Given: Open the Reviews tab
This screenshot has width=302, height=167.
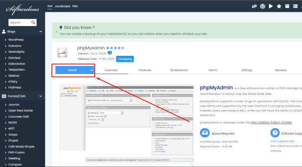Looking at the screenshot, I should point(281,70).
